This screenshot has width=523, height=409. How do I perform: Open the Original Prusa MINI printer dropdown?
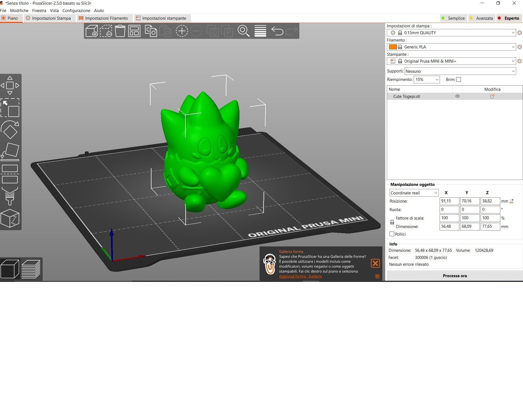[x=451, y=61]
